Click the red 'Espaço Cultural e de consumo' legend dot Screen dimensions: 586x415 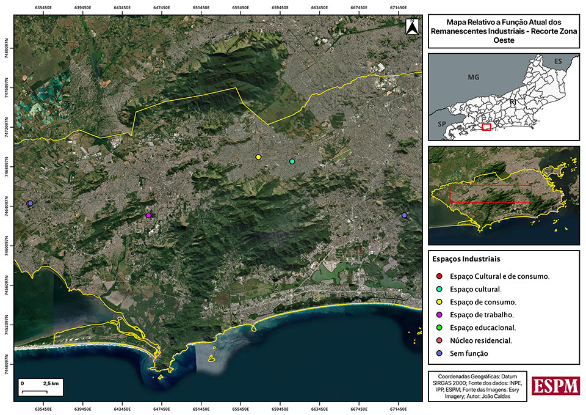click(439, 276)
